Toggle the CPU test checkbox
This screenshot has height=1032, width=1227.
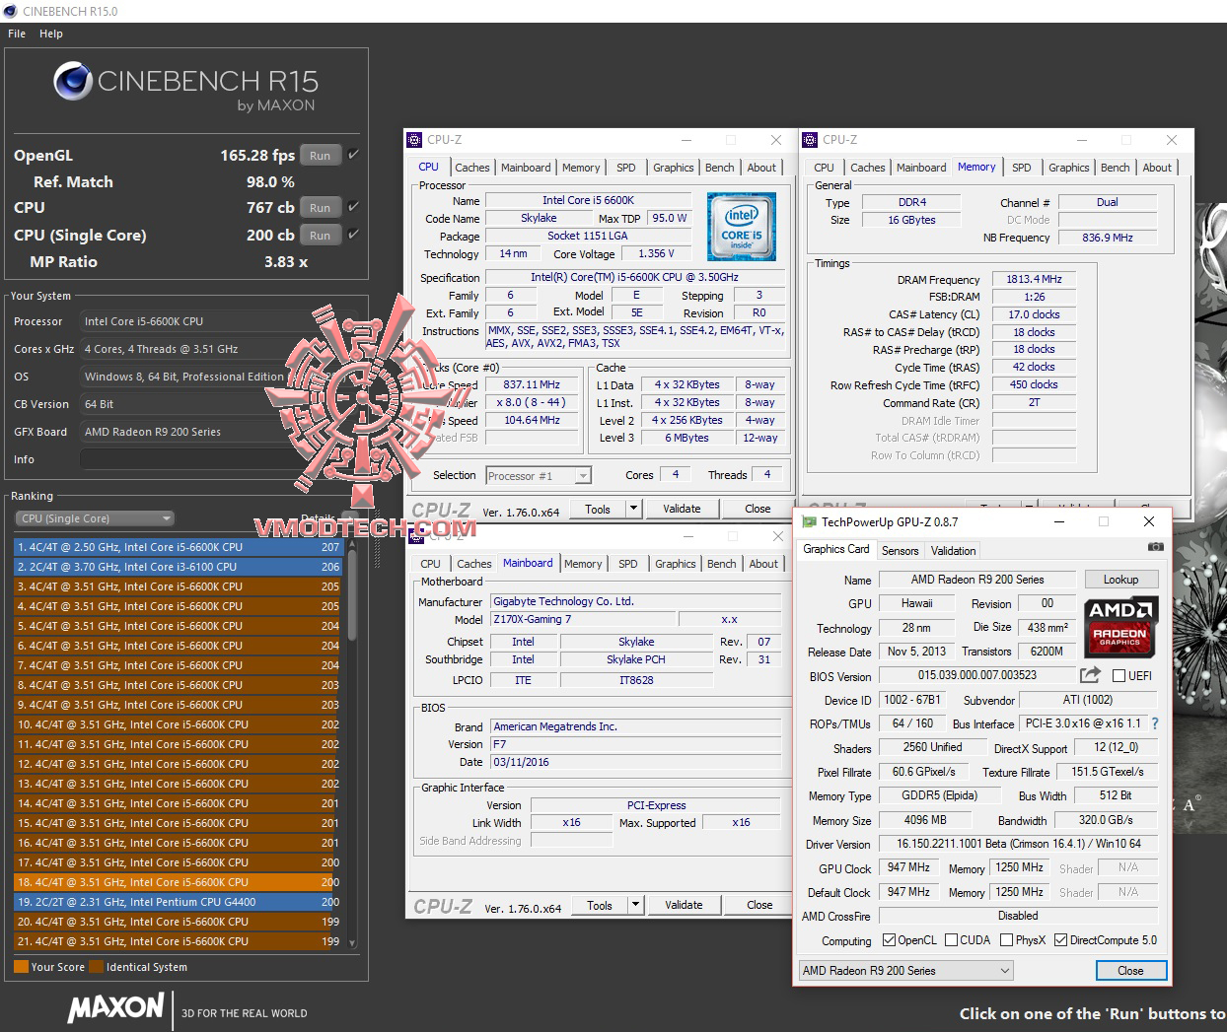pyautogui.click(x=353, y=207)
